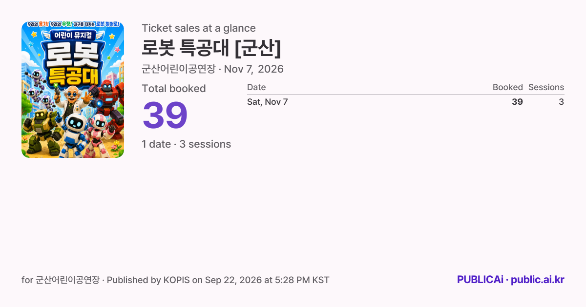This screenshot has width=586, height=307.
Task: Click the 어린이 뮤지컬 banner on the poster
Action: coord(73,36)
